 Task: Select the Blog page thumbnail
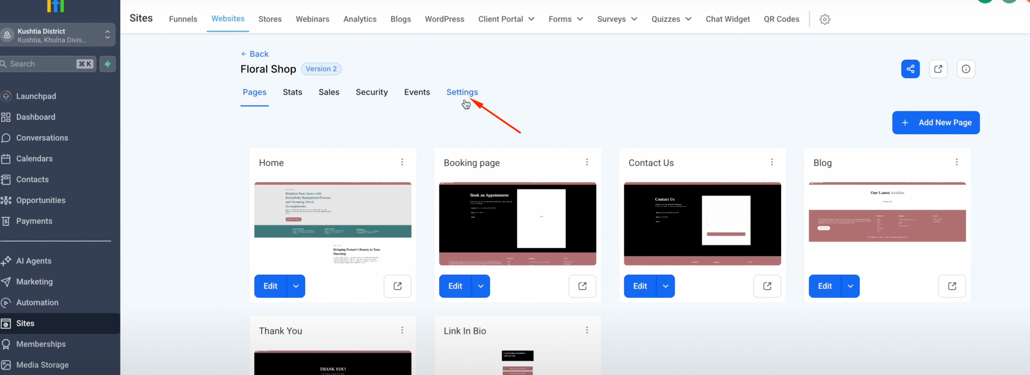tap(887, 223)
